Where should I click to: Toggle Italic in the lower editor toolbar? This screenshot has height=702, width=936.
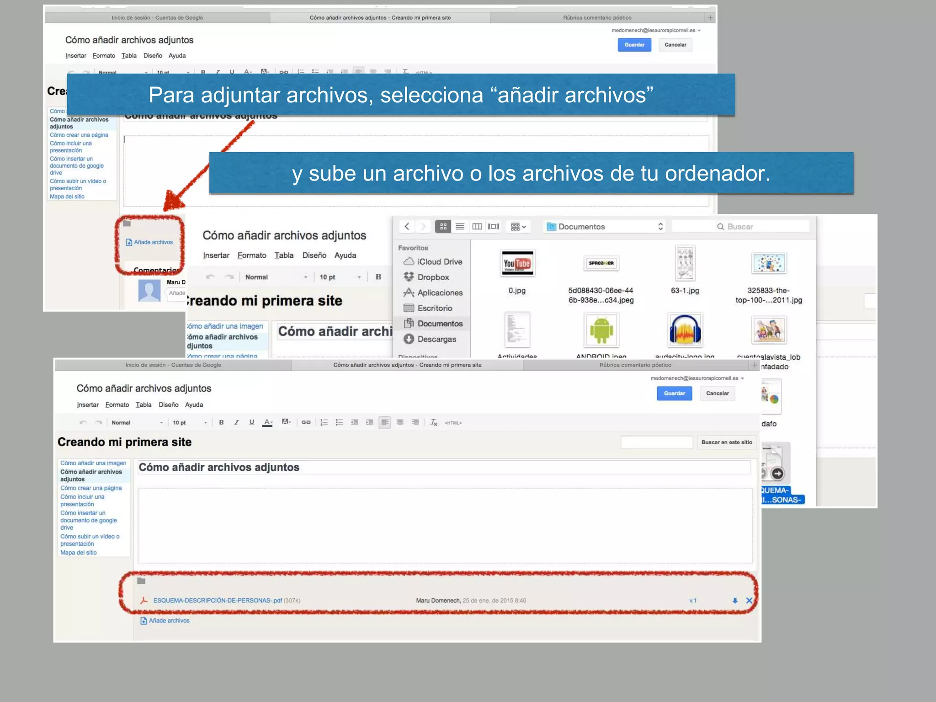point(236,423)
